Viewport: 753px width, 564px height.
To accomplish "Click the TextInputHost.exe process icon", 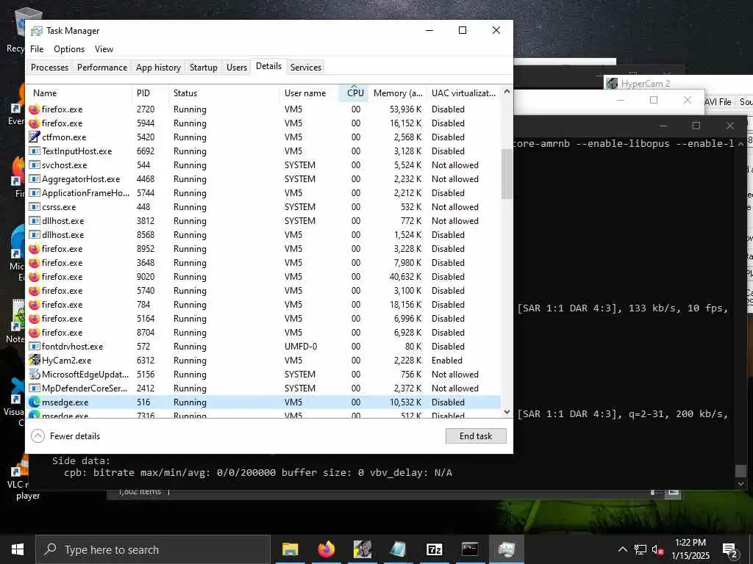I will click(34, 151).
